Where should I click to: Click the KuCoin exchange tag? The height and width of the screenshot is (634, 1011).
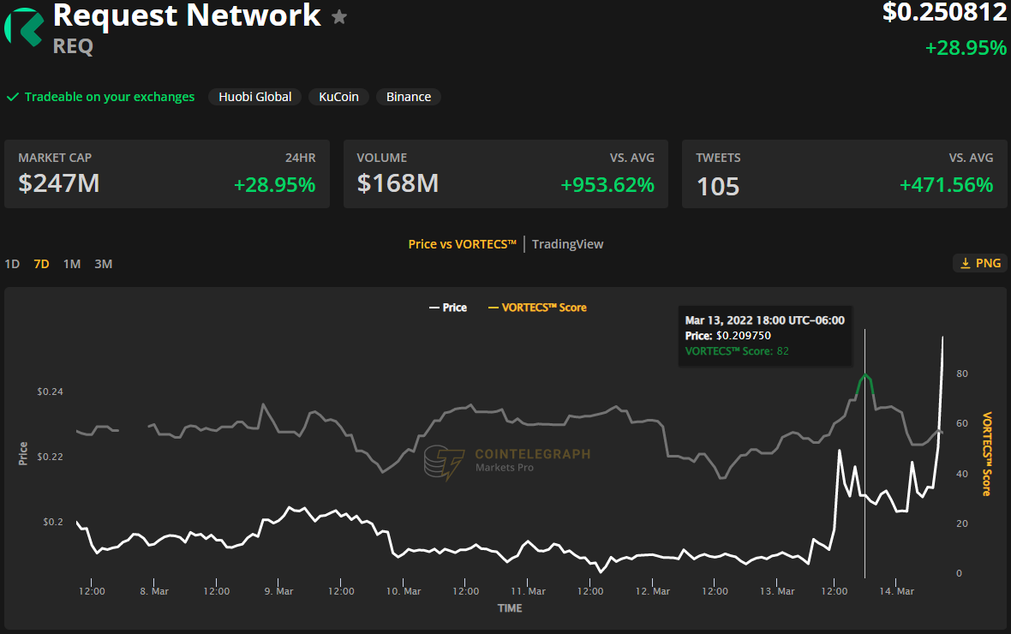point(338,97)
